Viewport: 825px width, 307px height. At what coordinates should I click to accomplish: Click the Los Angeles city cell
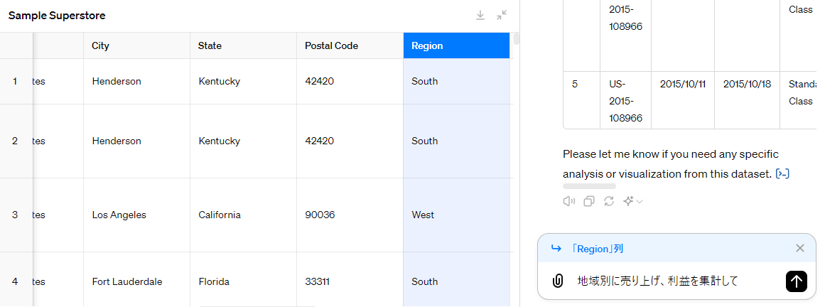[x=136, y=215]
